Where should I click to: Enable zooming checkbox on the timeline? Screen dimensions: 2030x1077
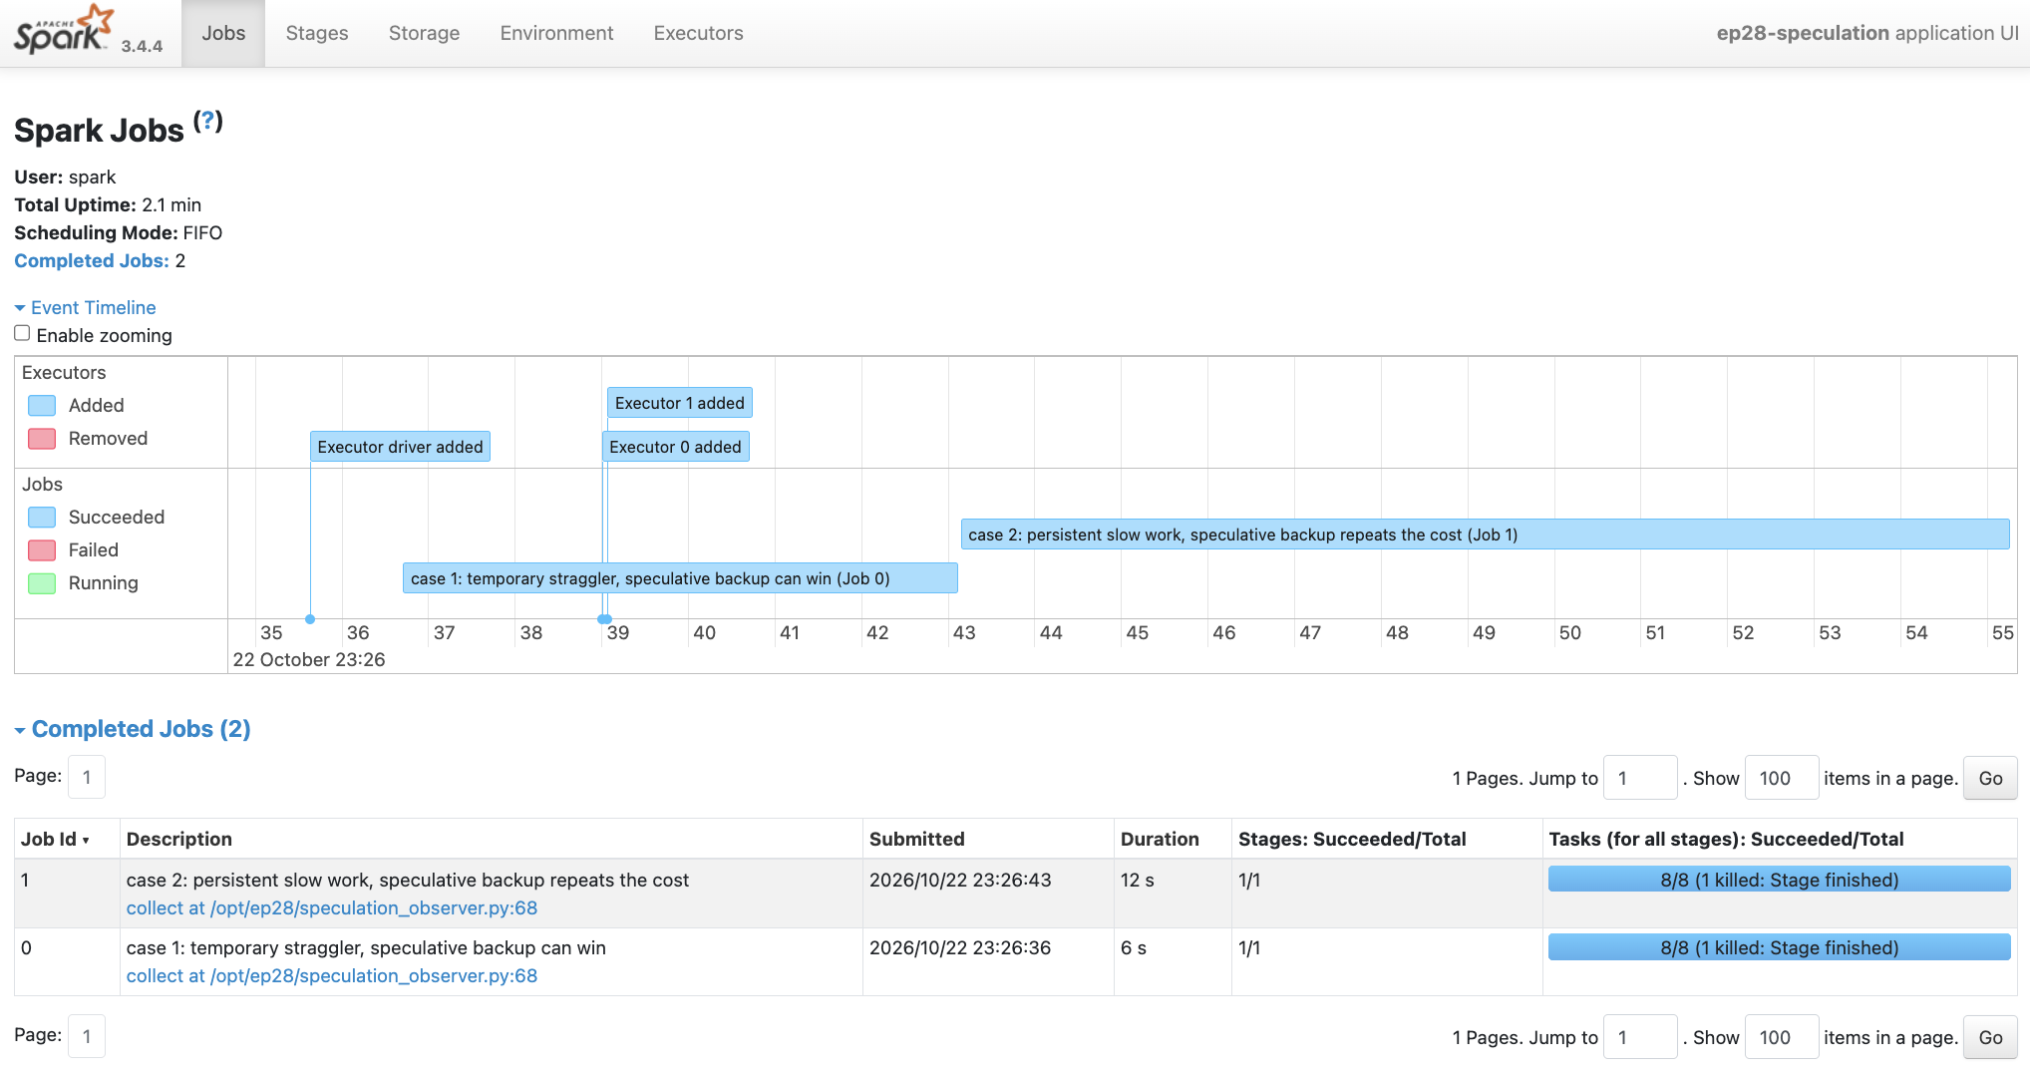(x=22, y=334)
